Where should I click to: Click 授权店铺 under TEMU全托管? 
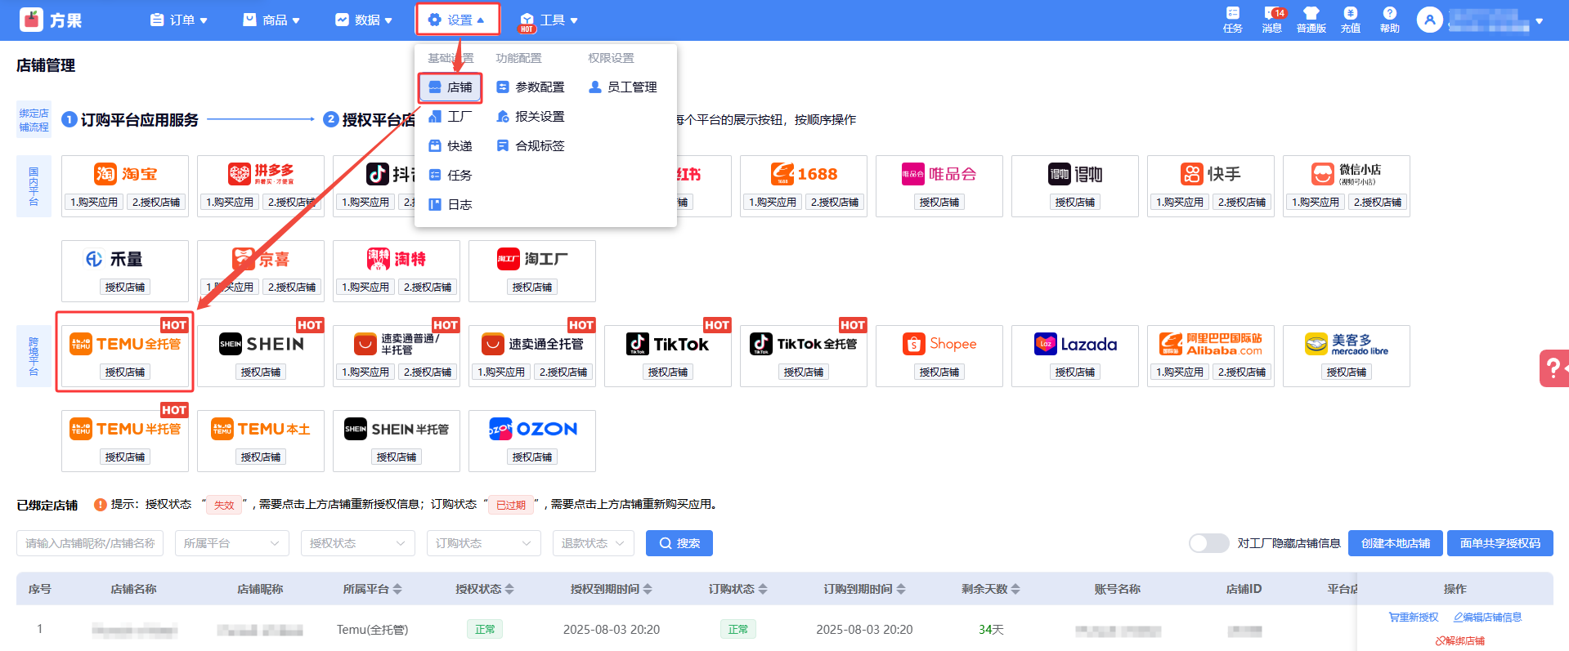tap(125, 372)
